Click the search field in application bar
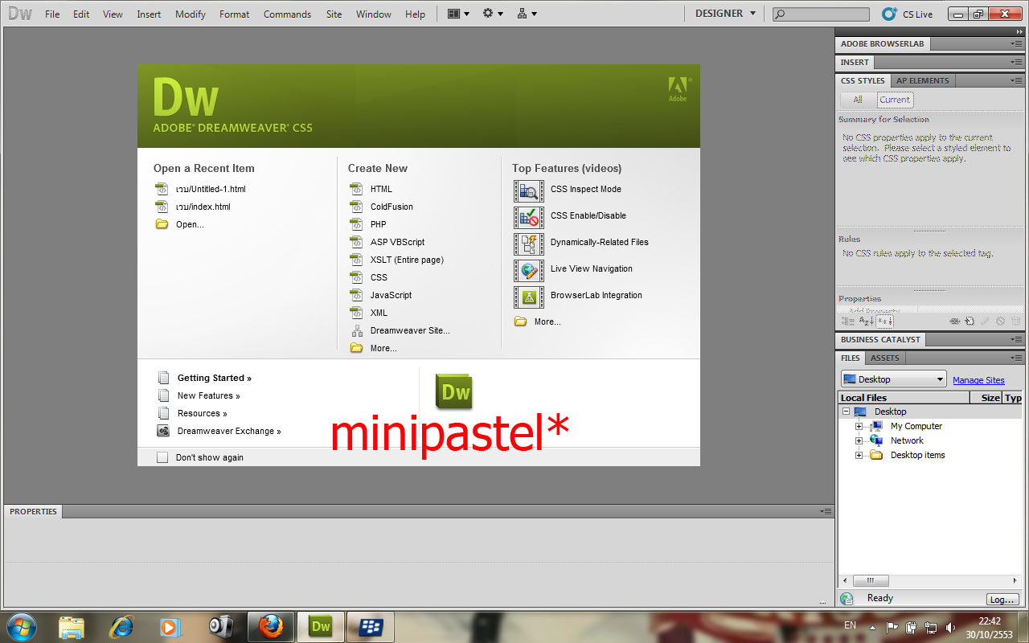The width and height of the screenshot is (1029, 643). tap(821, 14)
